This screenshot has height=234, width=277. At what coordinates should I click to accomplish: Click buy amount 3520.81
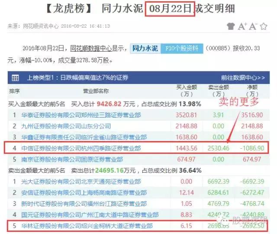pos(187,115)
